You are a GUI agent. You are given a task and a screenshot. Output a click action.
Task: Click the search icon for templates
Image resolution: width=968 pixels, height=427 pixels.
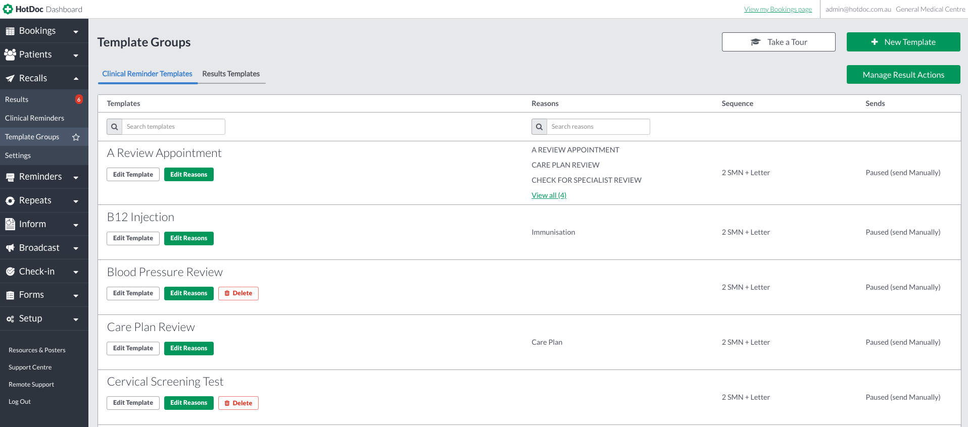point(115,127)
